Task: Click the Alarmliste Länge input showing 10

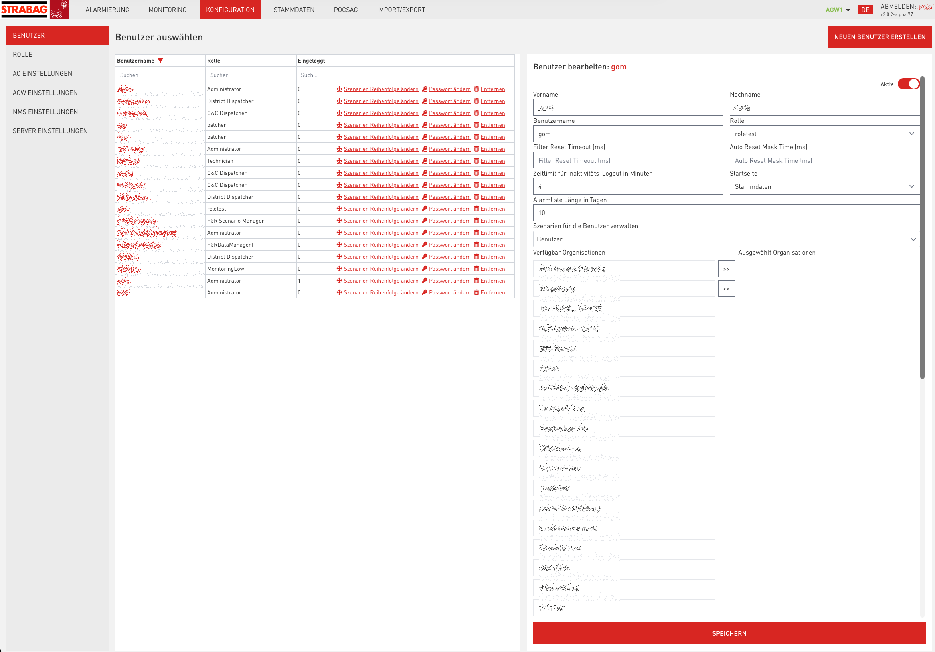Action: click(x=727, y=213)
